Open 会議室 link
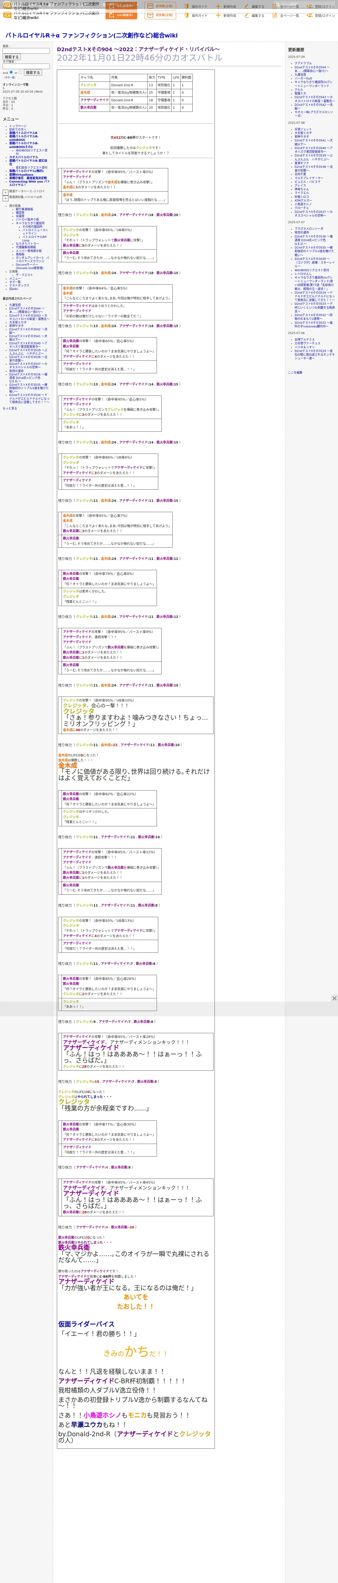The image size is (338, 1583). 20,216
